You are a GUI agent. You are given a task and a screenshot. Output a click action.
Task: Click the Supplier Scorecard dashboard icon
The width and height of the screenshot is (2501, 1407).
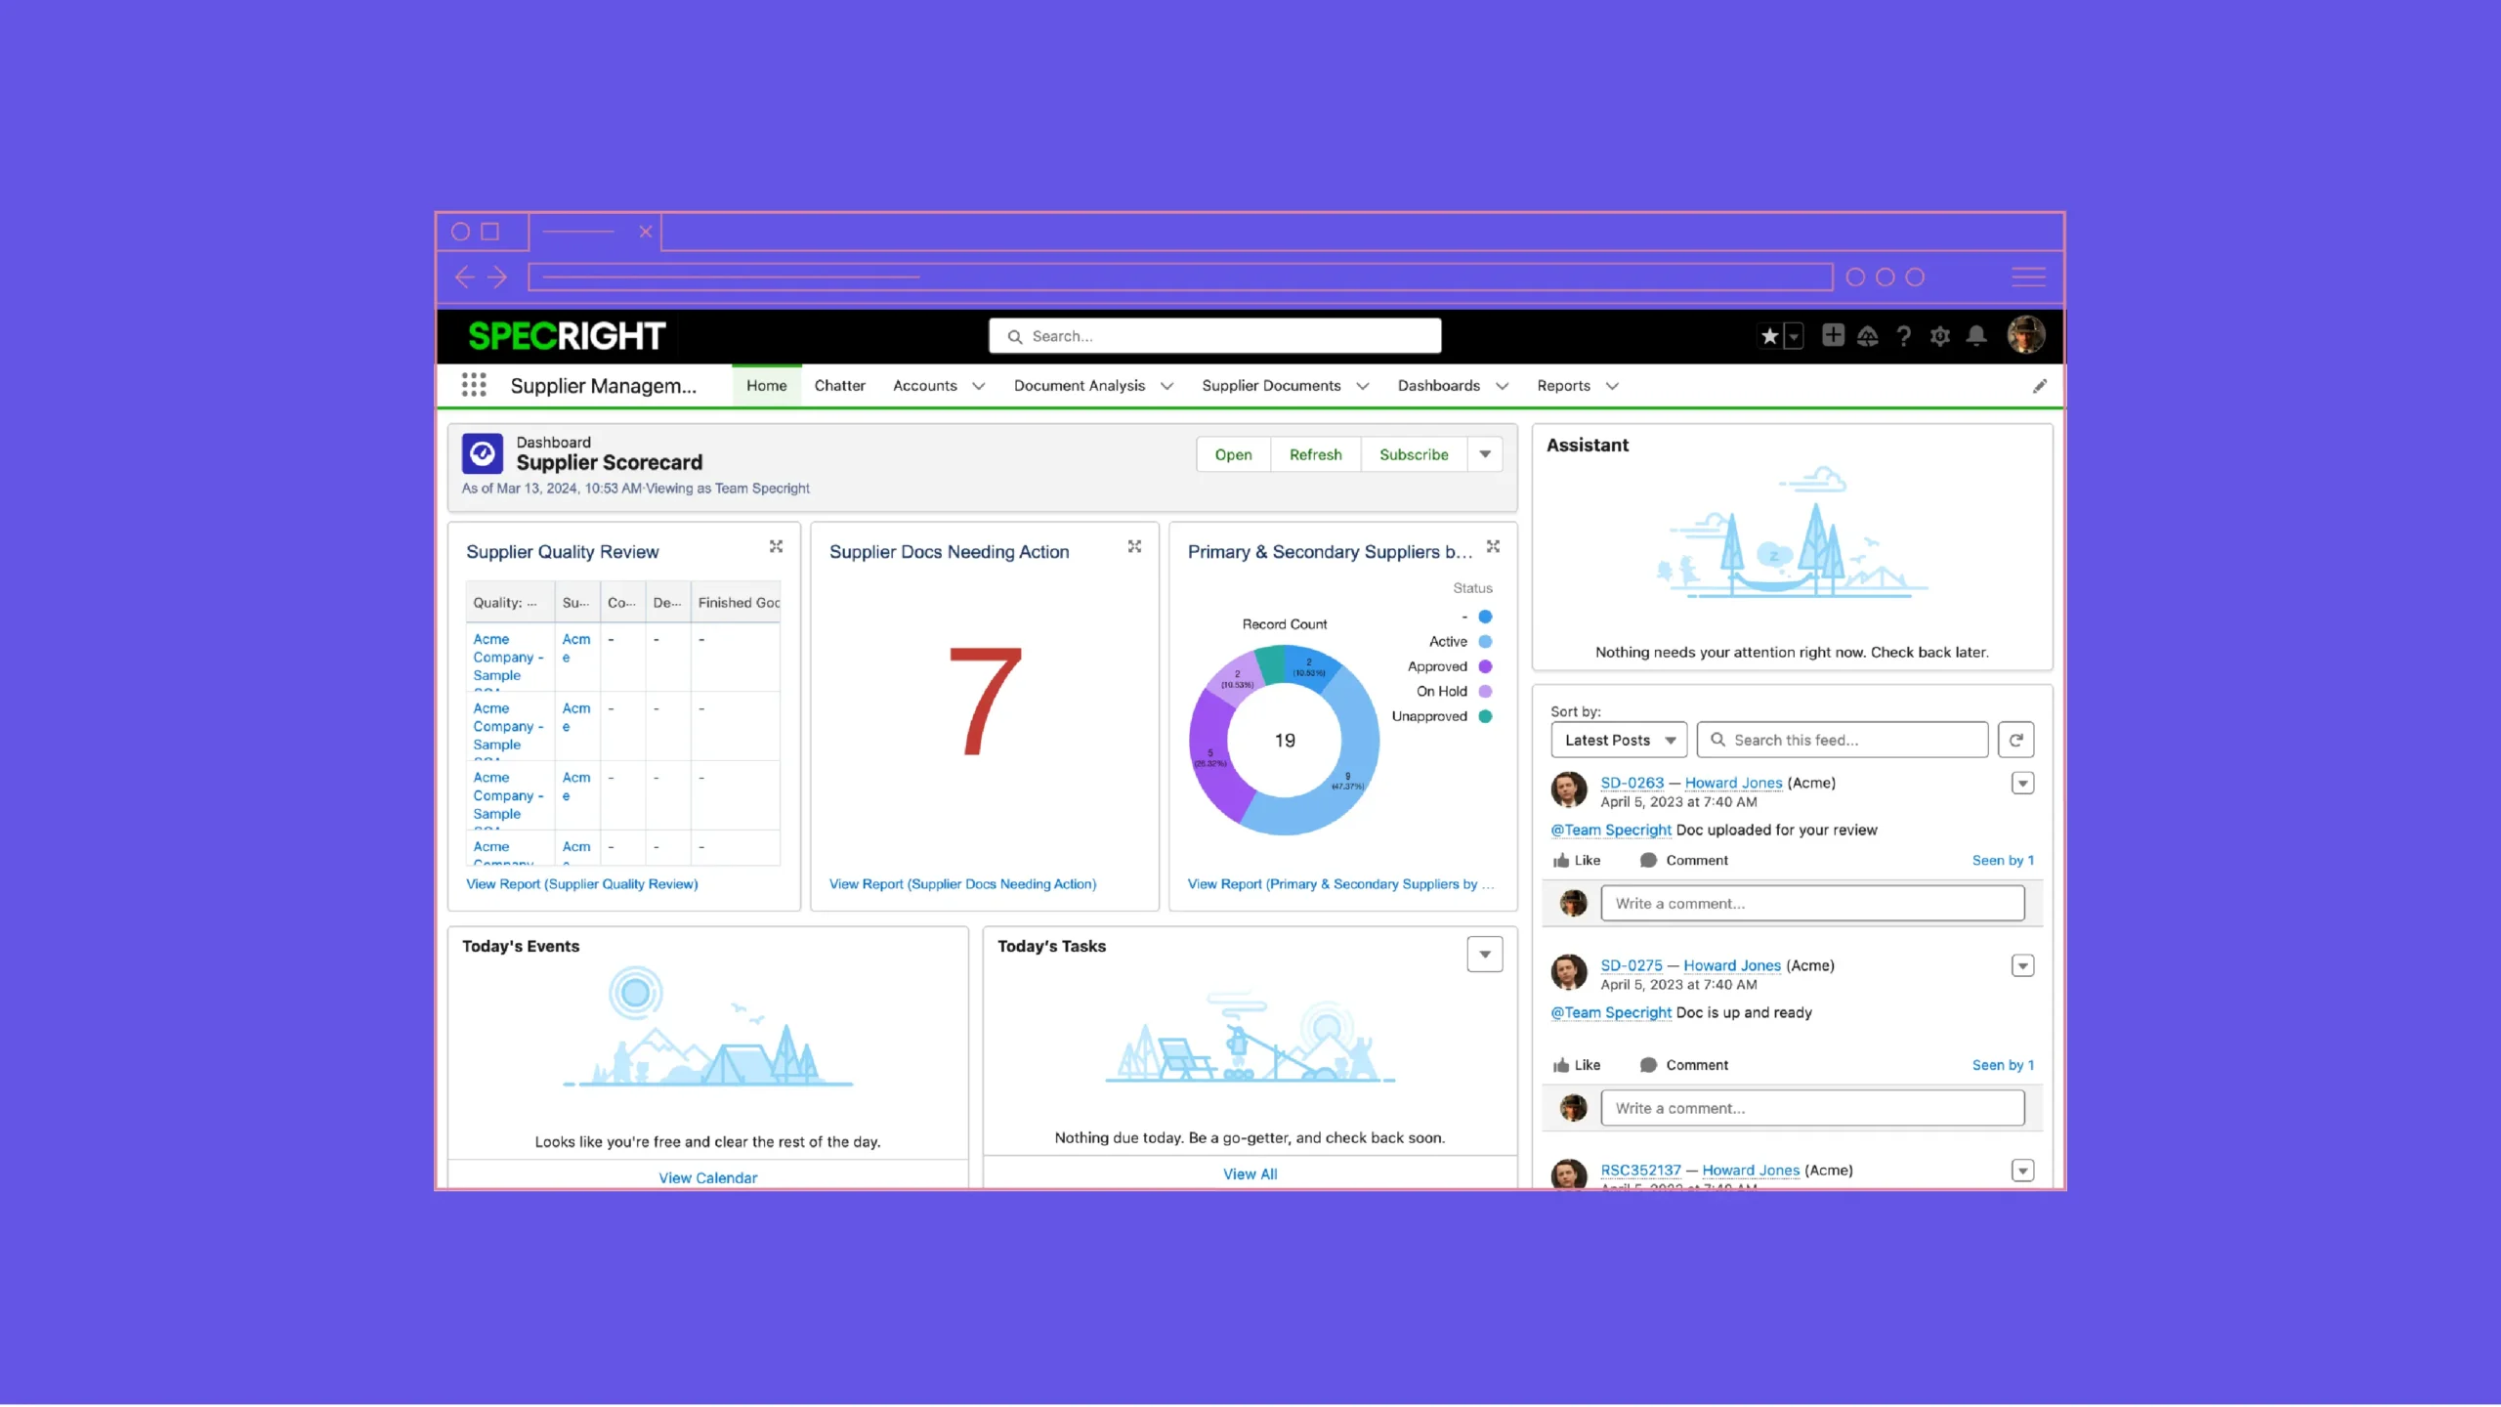[483, 453]
